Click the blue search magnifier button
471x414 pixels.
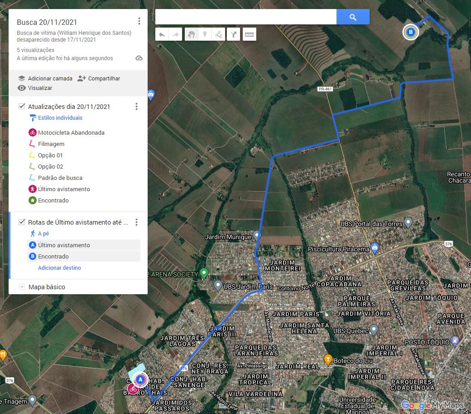click(353, 17)
